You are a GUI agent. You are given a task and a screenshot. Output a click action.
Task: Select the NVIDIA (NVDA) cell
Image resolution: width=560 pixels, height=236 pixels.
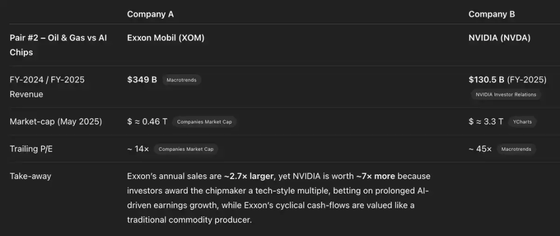tap(499, 38)
